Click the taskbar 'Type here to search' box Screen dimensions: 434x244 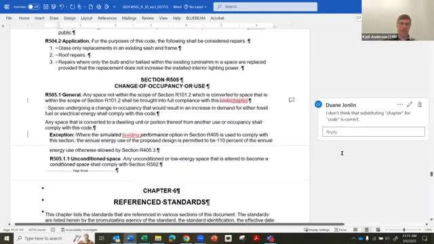point(54,238)
